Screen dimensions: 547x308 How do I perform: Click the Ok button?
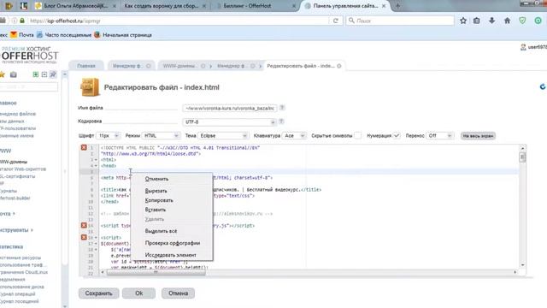(x=138, y=293)
